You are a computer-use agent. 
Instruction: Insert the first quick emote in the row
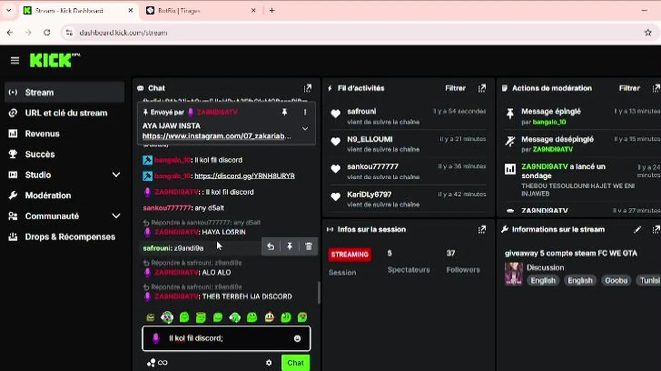click(150, 317)
